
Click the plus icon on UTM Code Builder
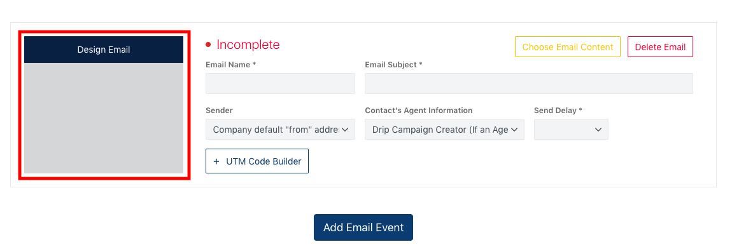coord(216,161)
